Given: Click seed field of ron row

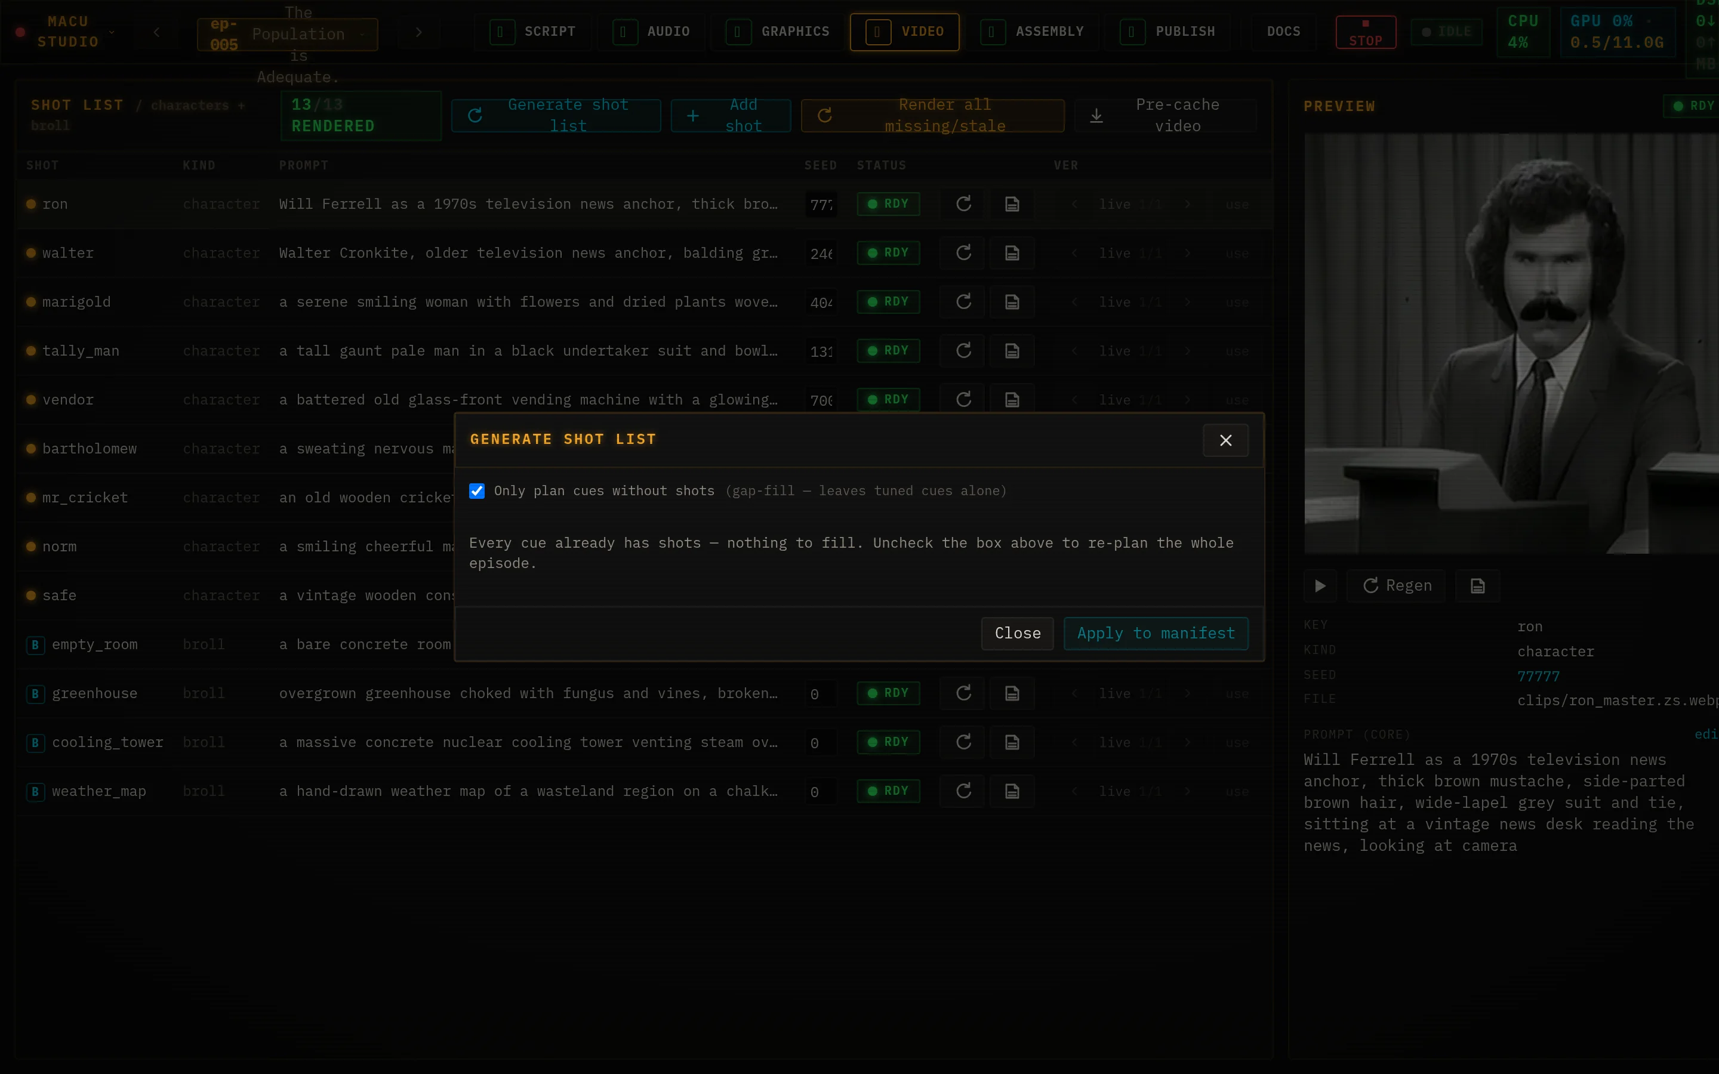Looking at the screenshot, I should tap(821, 205).
